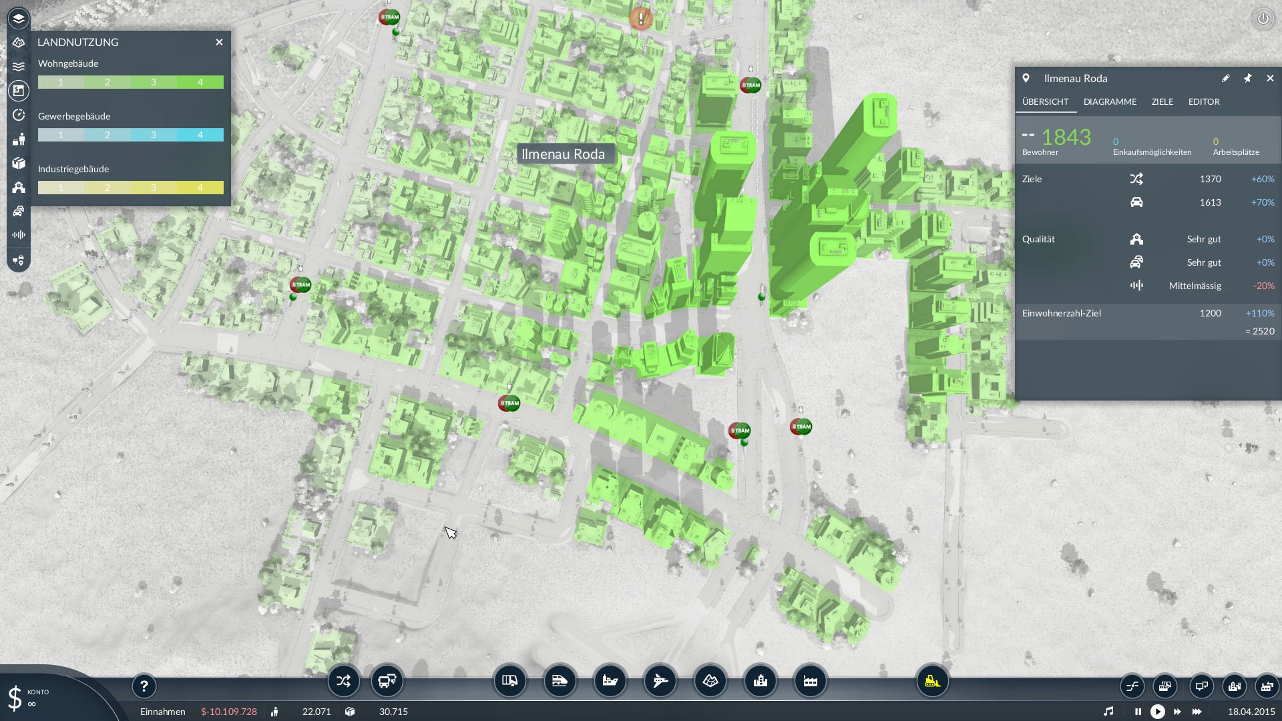Open the town list buildings icon
Screen dimensions: 1282x721
coord(1234,686)
